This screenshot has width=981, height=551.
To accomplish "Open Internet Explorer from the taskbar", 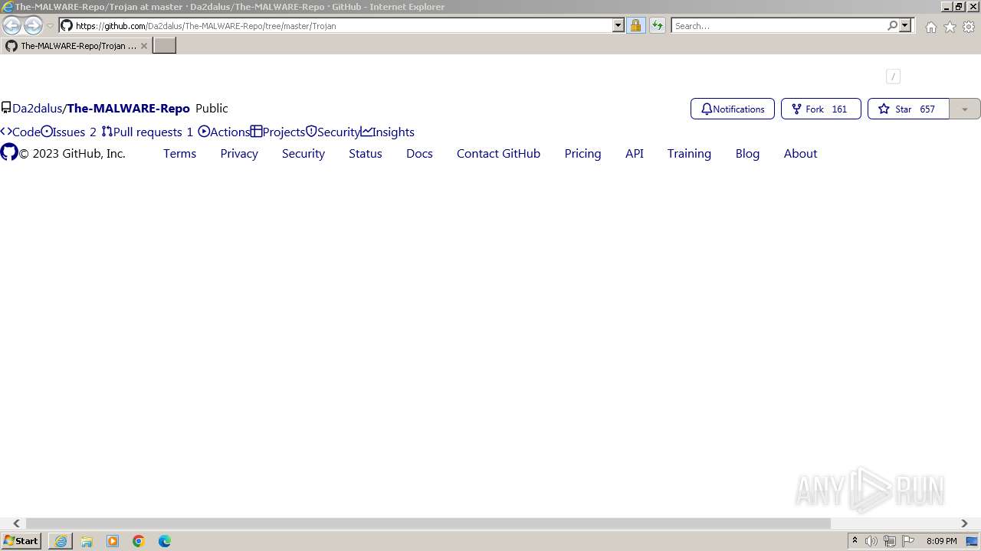I will 61,541.
